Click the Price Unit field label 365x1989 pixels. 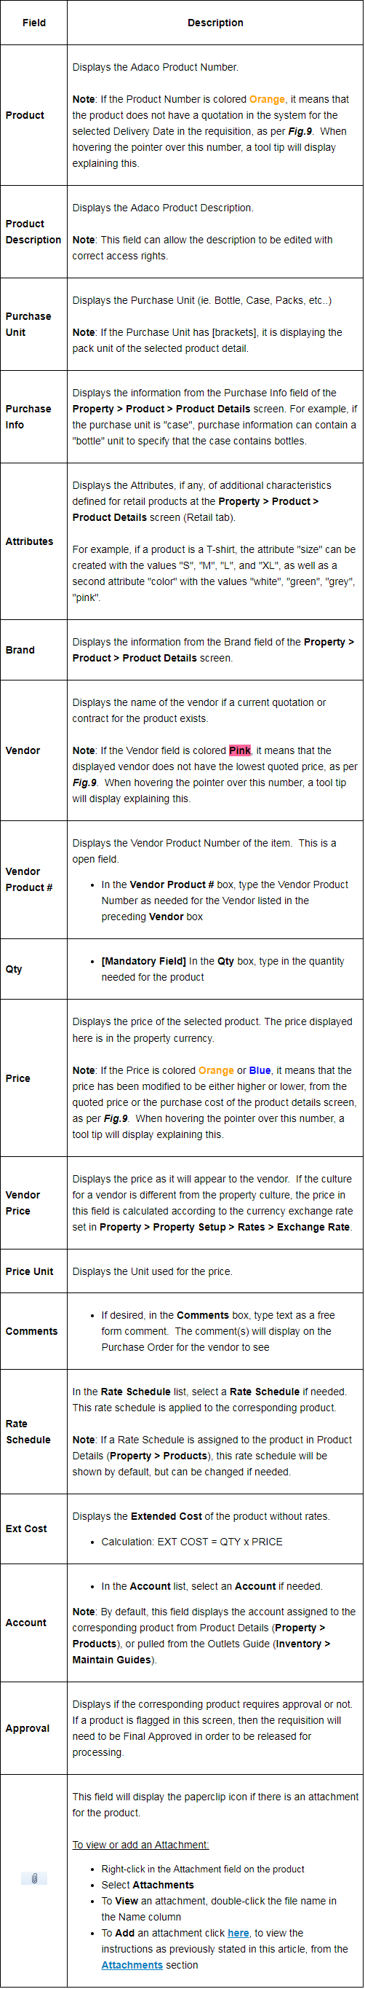click(x=29, y=1270)
